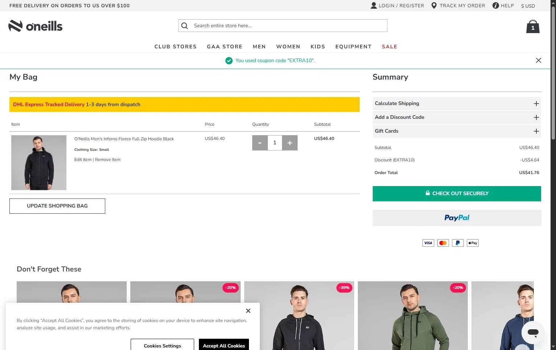Viewport: 556px width, 350px height.
Task: Open Sale menu
Action: click(x=389, y=47)
